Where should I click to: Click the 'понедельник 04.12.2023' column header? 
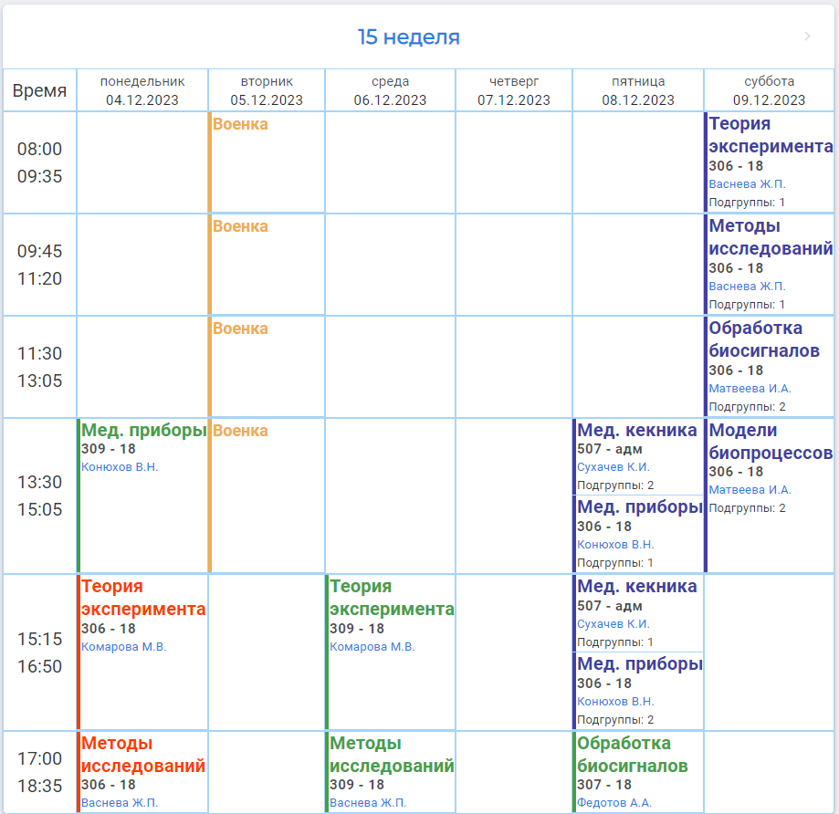click(x=142, y=90)
